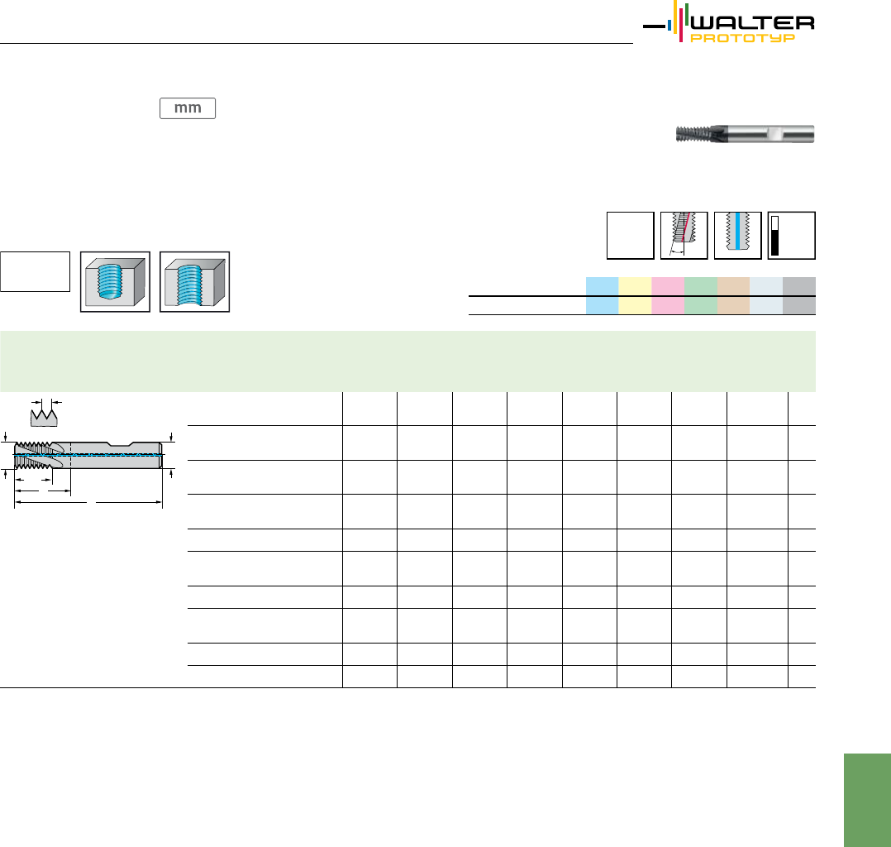Click the blue material group swatch

coord(602,296)
